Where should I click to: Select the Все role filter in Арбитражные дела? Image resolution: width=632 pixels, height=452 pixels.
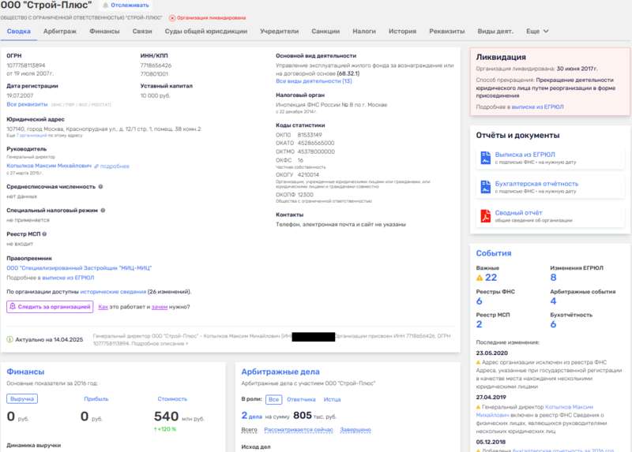pyautogui.click(x=273, y=399)
